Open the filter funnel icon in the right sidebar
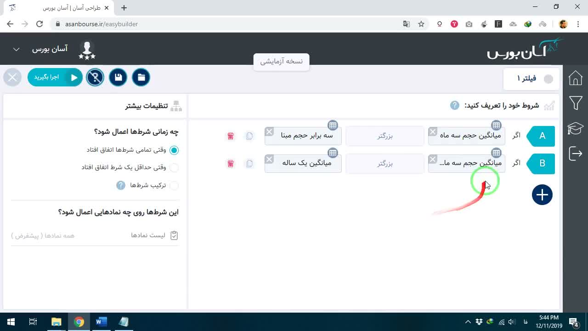This screenshot has height=331, width=588. pos(575,103)
